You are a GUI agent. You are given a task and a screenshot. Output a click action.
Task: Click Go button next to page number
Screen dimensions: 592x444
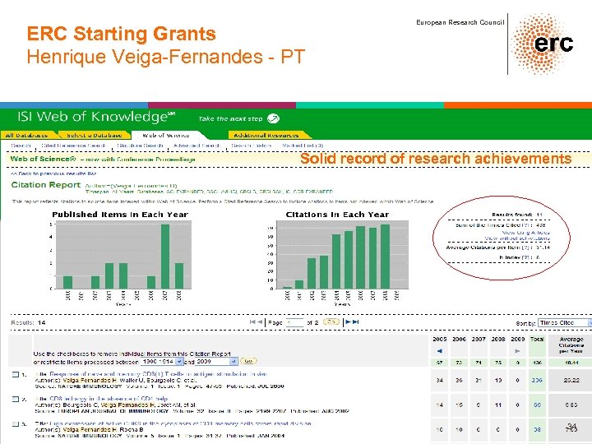click(x=331, y=322)
